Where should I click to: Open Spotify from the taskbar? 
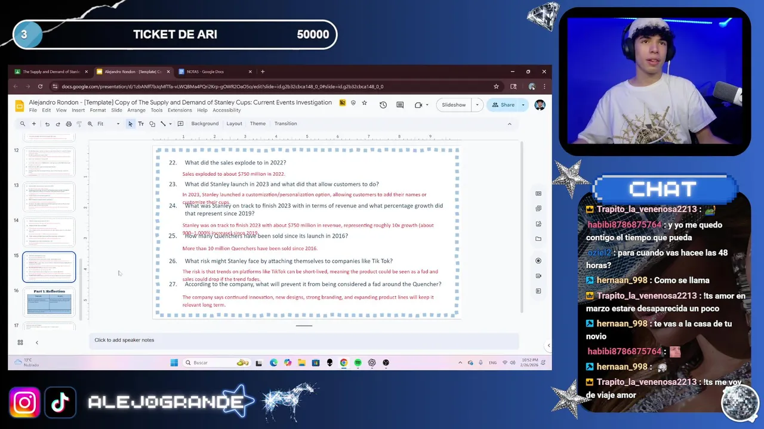[358, 363]
